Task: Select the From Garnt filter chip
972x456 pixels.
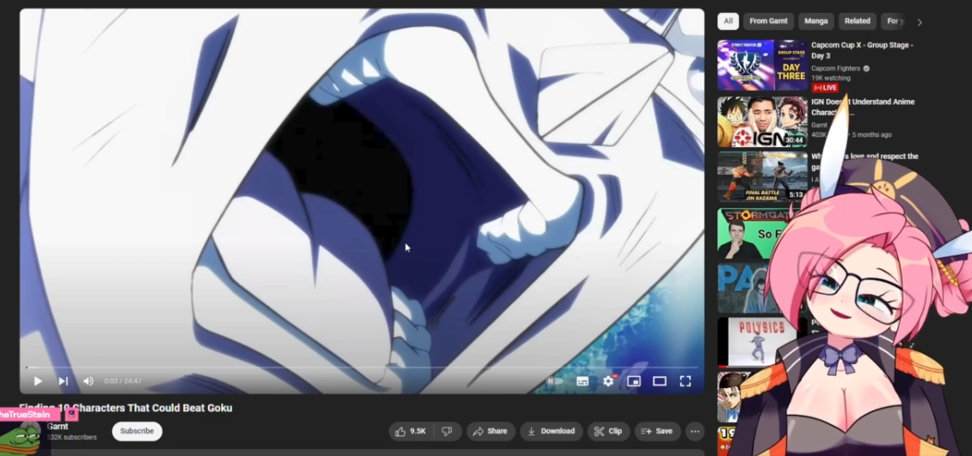Action: click(768, 22)
